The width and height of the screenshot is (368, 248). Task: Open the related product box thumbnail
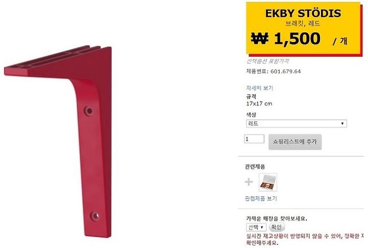pos(268,182)
